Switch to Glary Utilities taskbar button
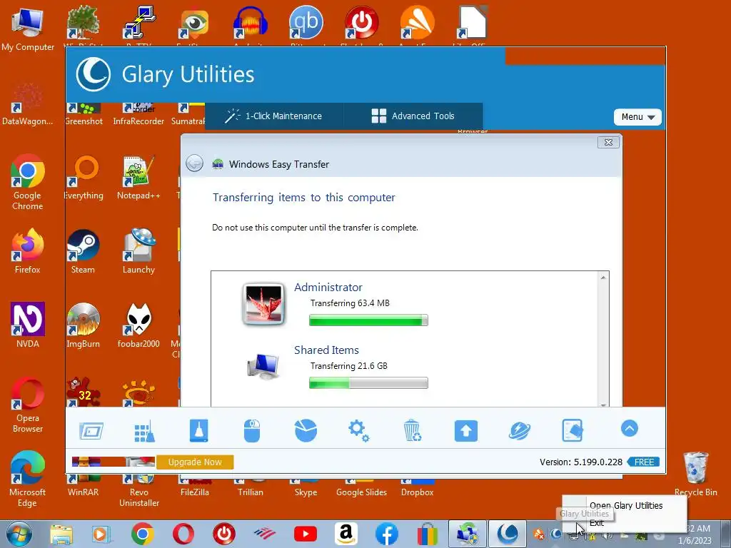Viewport: 731px width, 548px height. 508,534
